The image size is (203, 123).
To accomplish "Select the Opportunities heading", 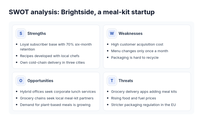I will (x=40, y=81).
